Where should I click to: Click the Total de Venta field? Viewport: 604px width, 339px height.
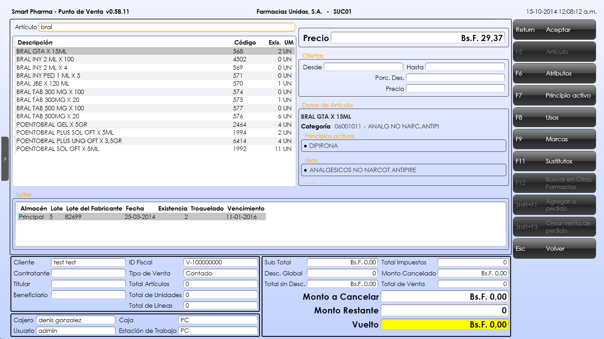click(x=473, y=284)
